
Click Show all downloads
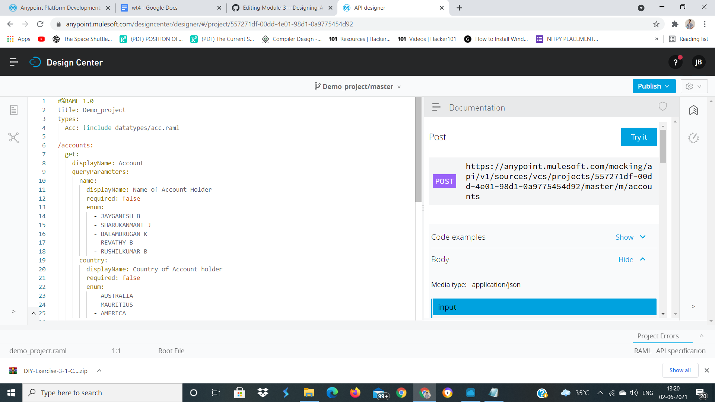point(680,370)
